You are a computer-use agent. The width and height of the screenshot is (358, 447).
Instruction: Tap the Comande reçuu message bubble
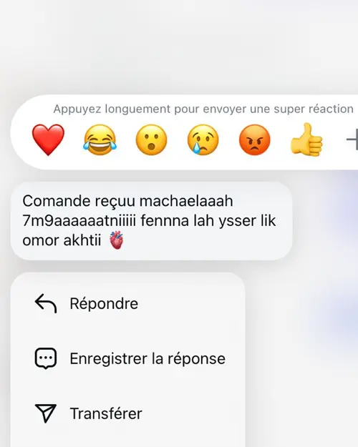click(x=151, y=221)
